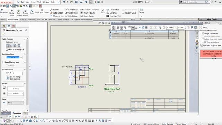Open Geometric Tolerance tool
222x125 pixels.
coord(89,10)
